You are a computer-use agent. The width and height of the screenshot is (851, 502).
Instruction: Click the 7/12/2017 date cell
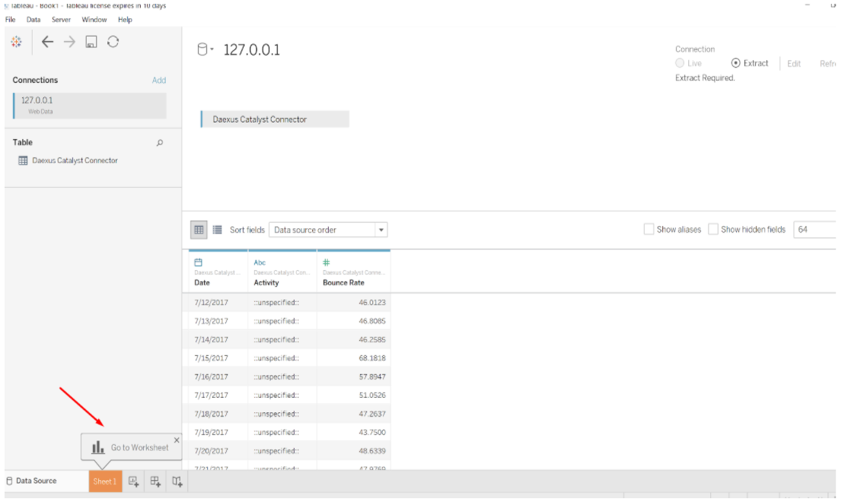[211, 303]
